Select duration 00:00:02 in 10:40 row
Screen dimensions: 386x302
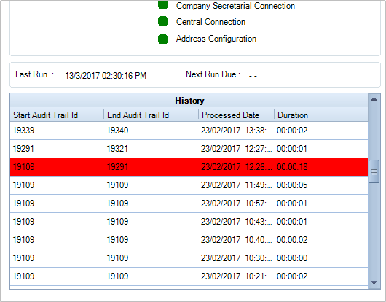pos(292,240)
